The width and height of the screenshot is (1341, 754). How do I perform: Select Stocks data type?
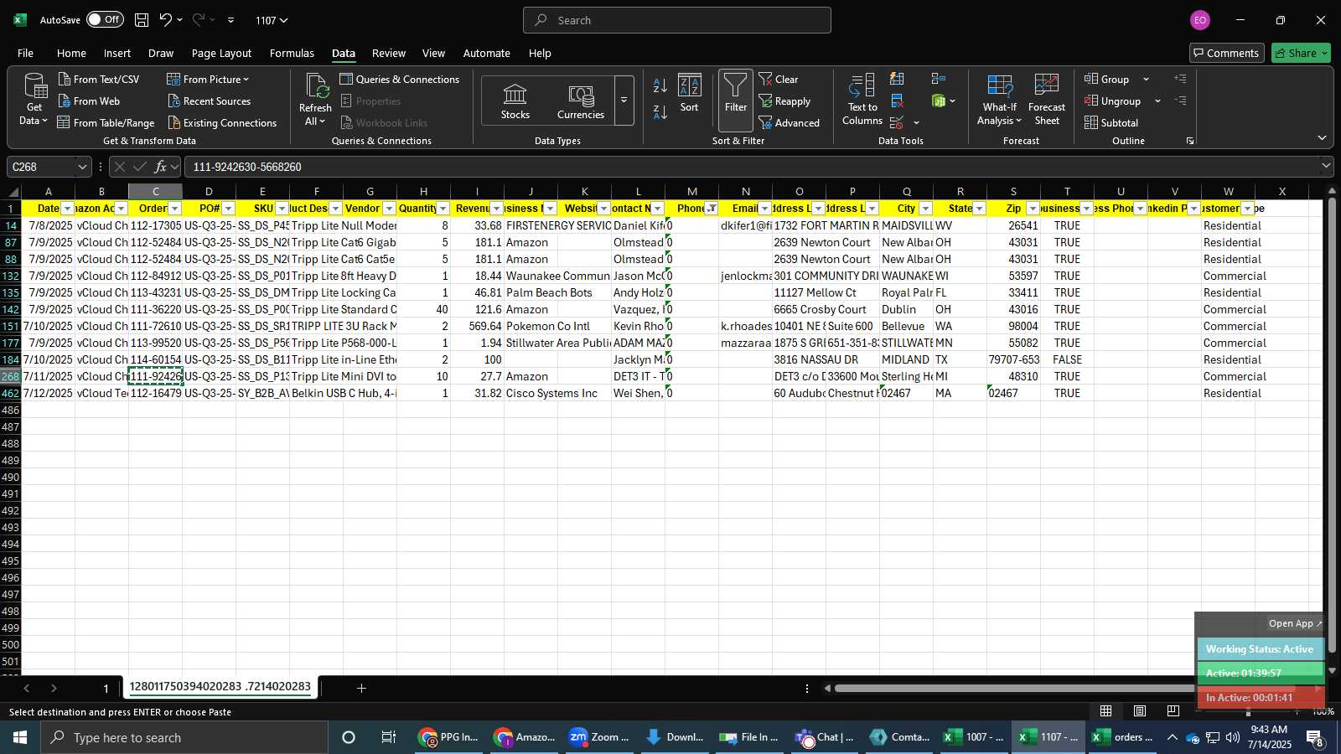pyautogui.click(x=515, y=101)
